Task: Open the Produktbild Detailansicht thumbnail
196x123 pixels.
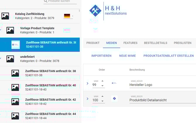Action: [114, 99]
